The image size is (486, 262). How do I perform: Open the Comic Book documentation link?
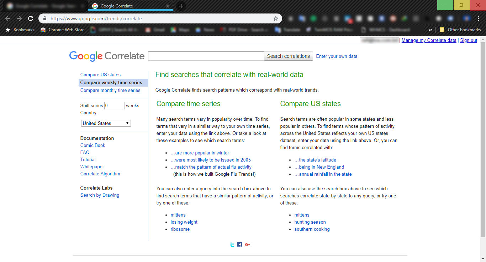coord(93,145)
